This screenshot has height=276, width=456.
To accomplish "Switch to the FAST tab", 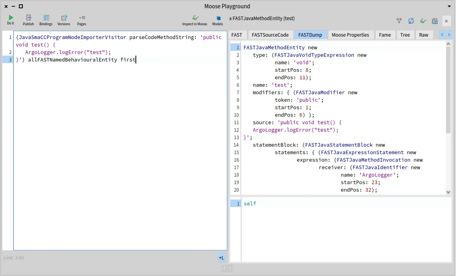I will tap(237, 35).
